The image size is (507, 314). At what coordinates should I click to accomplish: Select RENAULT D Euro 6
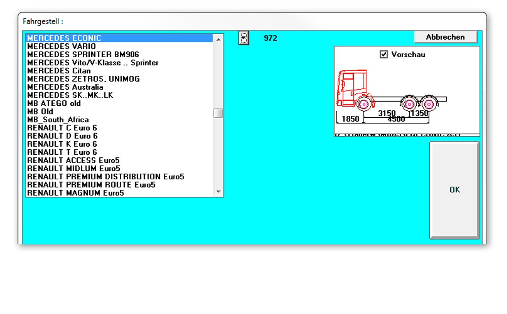click(x=119, y=136)
